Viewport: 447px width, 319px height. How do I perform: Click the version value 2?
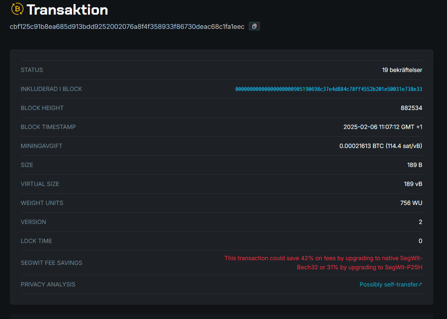point(420,222)
